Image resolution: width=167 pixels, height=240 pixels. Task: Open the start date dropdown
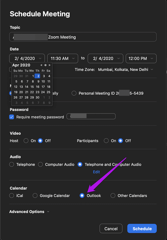(27, 58)
